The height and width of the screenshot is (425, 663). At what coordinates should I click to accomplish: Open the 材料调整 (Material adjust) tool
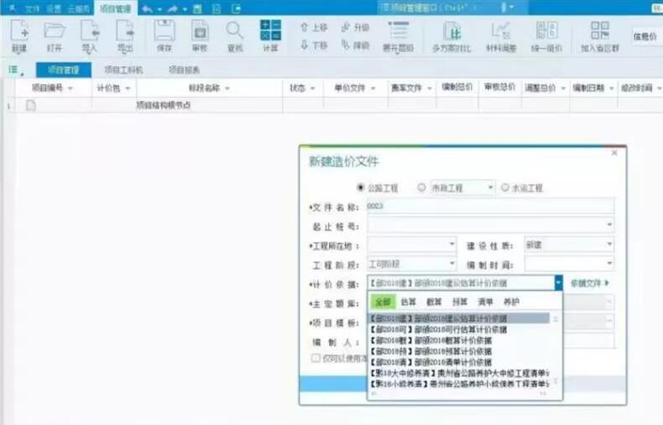point(501,37)
